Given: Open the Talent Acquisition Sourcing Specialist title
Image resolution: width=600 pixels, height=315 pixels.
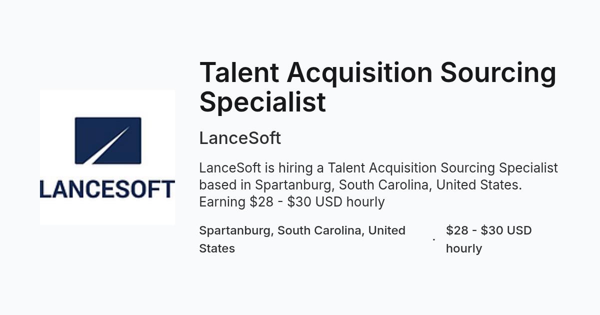Looking at the screenshot, I should tap(377, 86).
